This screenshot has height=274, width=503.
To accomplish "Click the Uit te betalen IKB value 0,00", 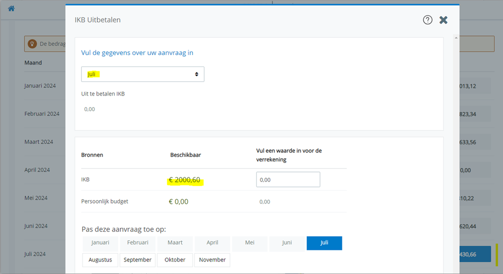I will click(x=90, y=109).
